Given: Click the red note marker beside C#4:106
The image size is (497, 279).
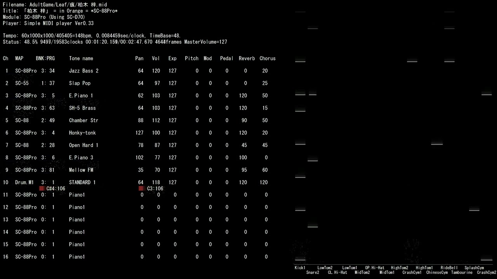Looking at the screenshot, I should (42, 188).
